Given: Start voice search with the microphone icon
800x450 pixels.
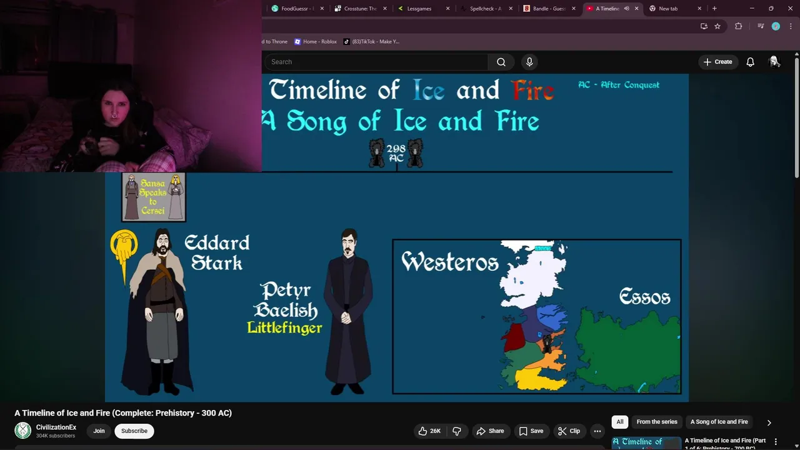Looking at the screenshot, I should pyautogui.click(x=529, y=62).
